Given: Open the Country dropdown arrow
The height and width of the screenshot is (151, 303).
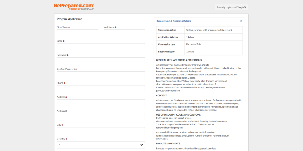Looking at the screenshot, I should [x=142, y=145].
